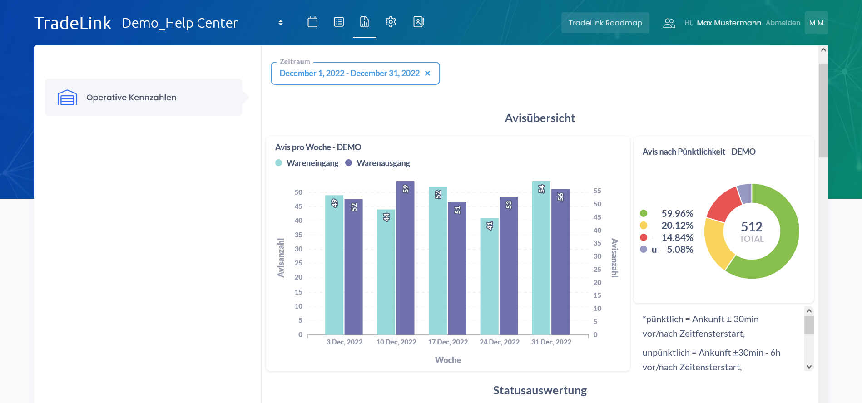Screen dimensions: 862x403
Task: Toggle Warenausgang legend series
Action: click(378, 163)
